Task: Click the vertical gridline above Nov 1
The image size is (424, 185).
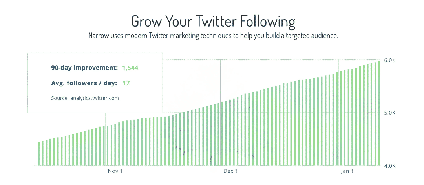Action: 106,119
